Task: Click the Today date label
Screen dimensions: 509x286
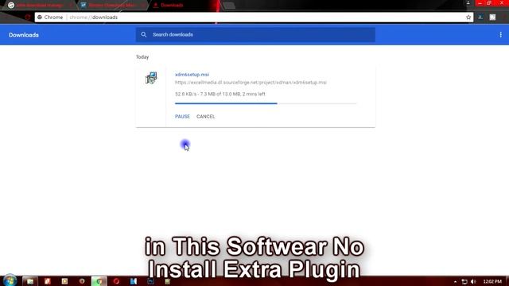Action: pos(142,57)
